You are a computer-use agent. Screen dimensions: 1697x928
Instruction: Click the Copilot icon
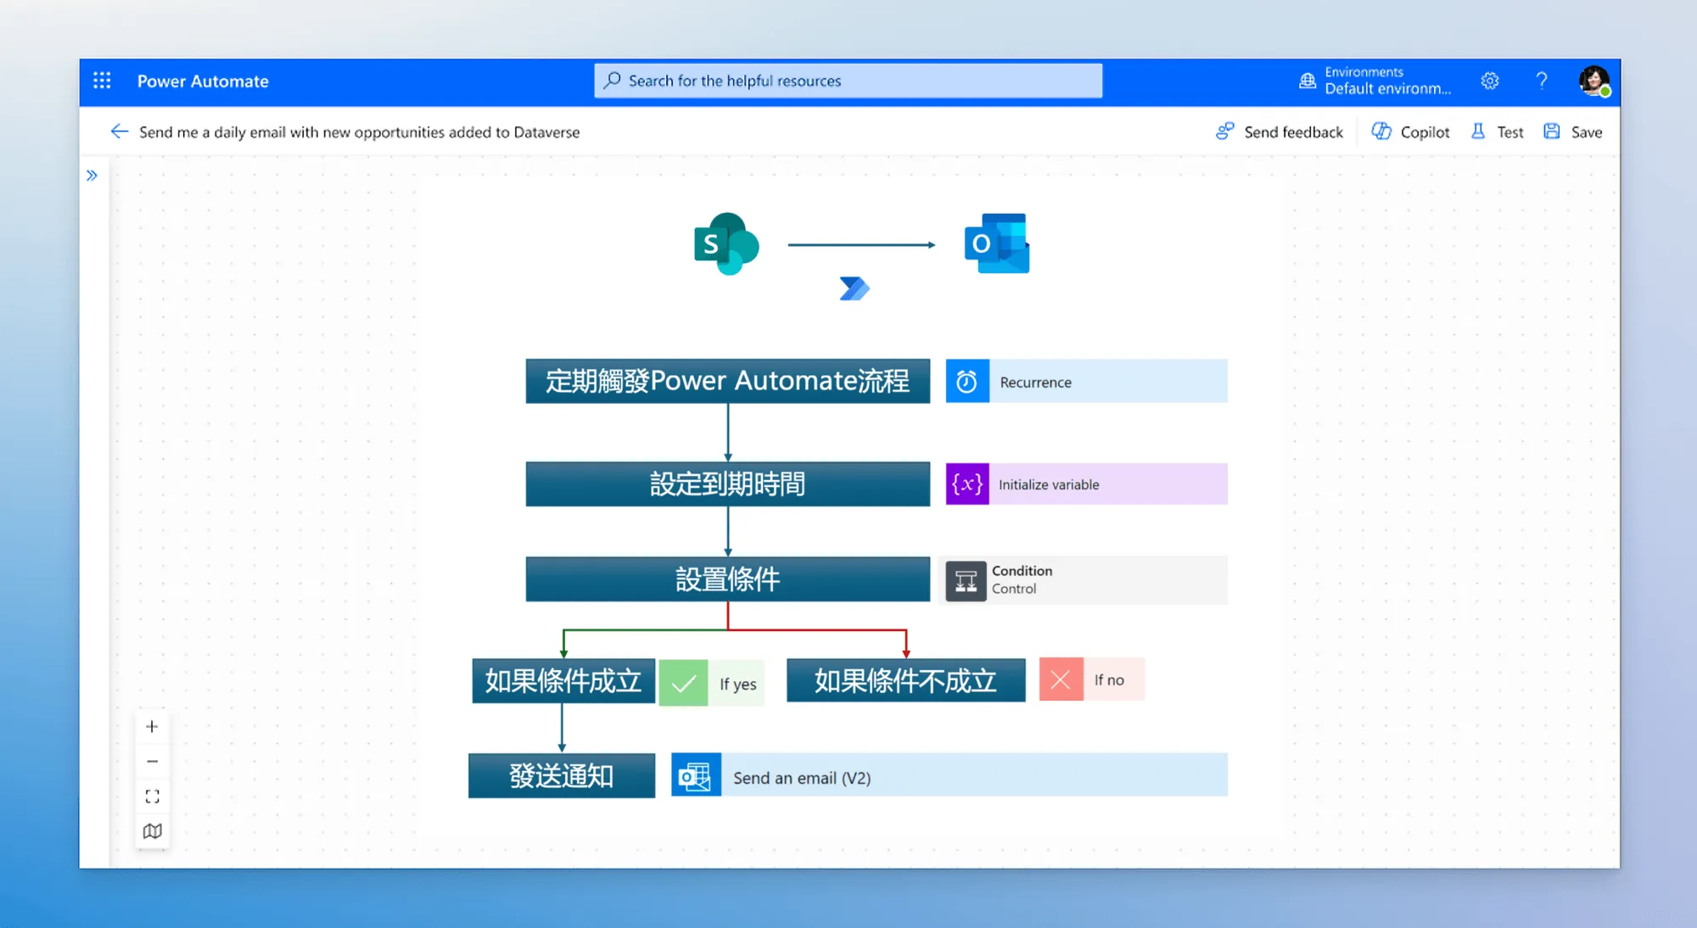pos(1381,131)
